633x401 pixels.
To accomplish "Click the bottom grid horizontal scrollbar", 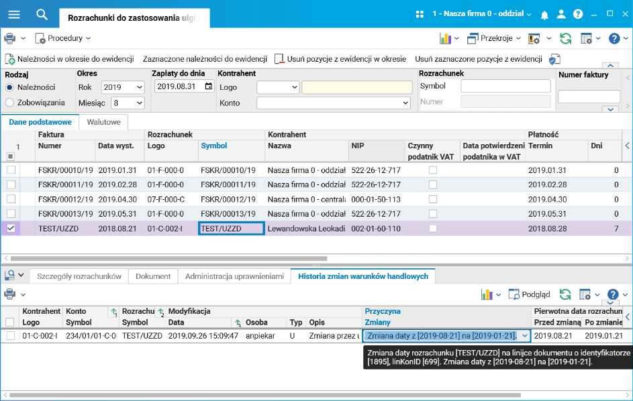I will click(x=265, y=396).
